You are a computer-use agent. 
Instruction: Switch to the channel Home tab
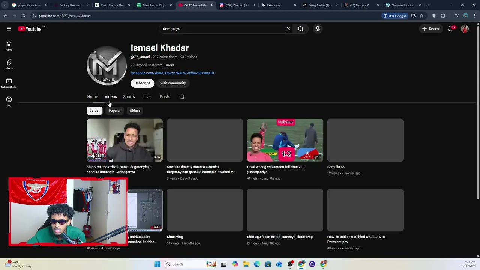(93, 97)
